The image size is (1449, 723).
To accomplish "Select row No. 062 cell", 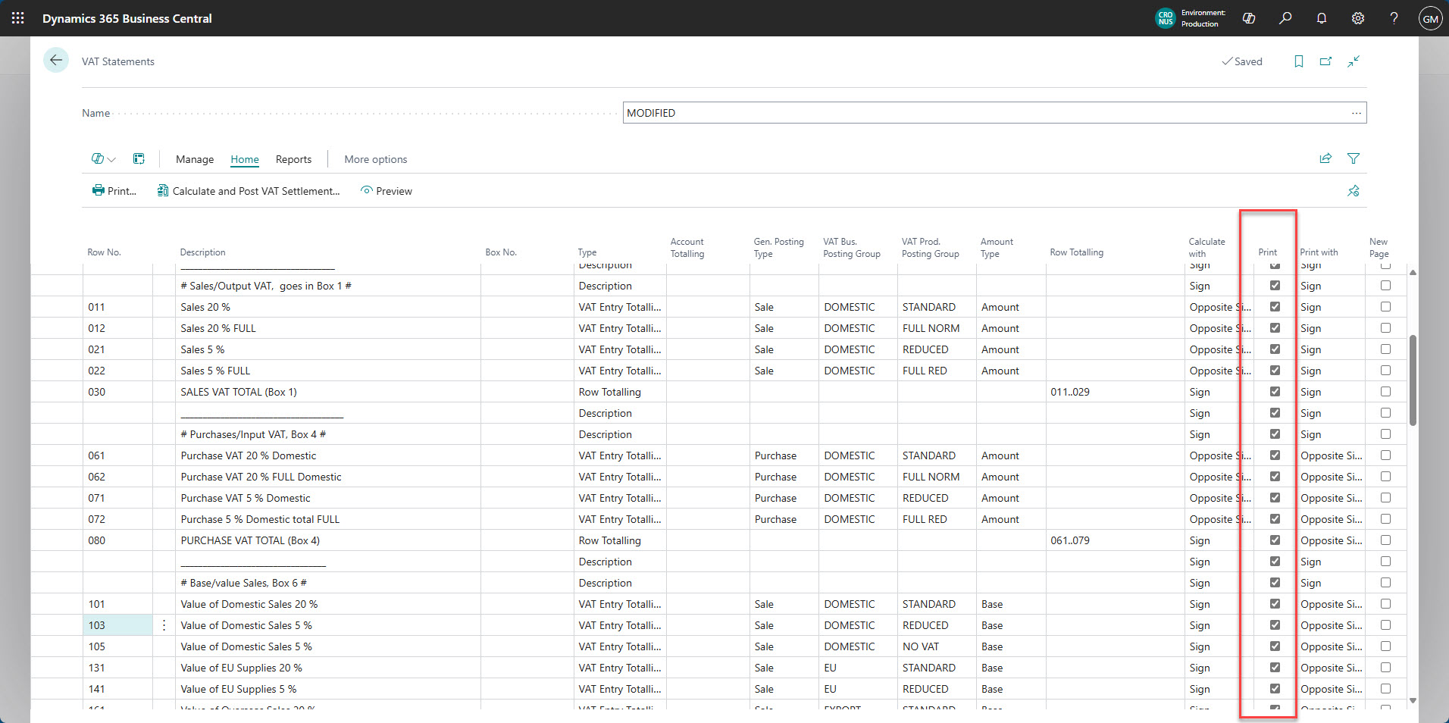I will (x=117, y=477).
